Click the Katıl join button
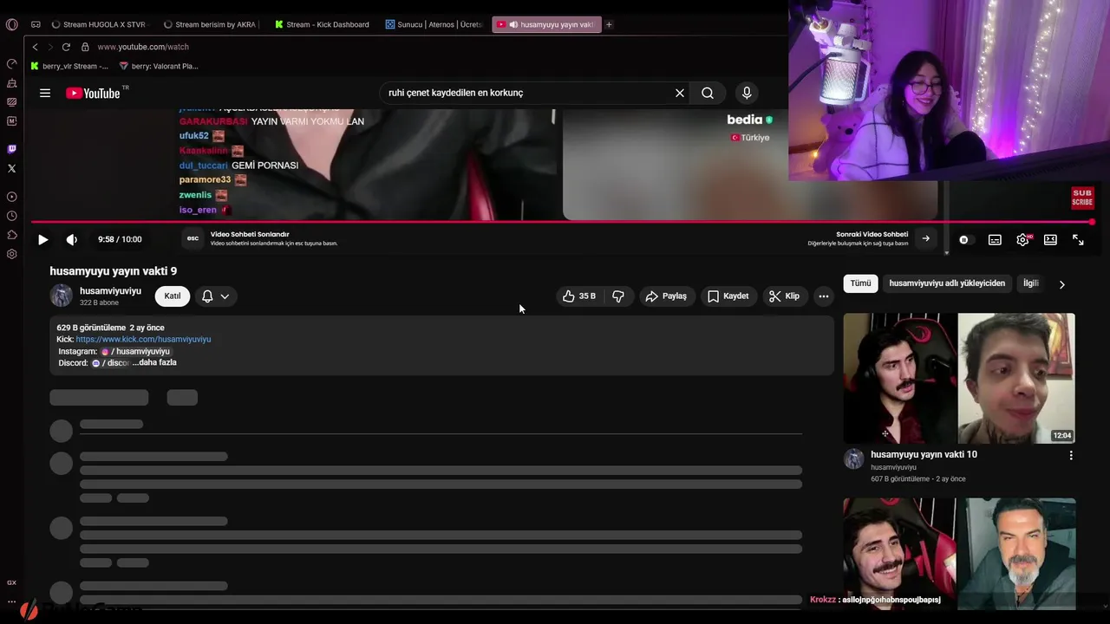Screen dimensions: 1110x624 pyautogui.click(x=173, y=296)
